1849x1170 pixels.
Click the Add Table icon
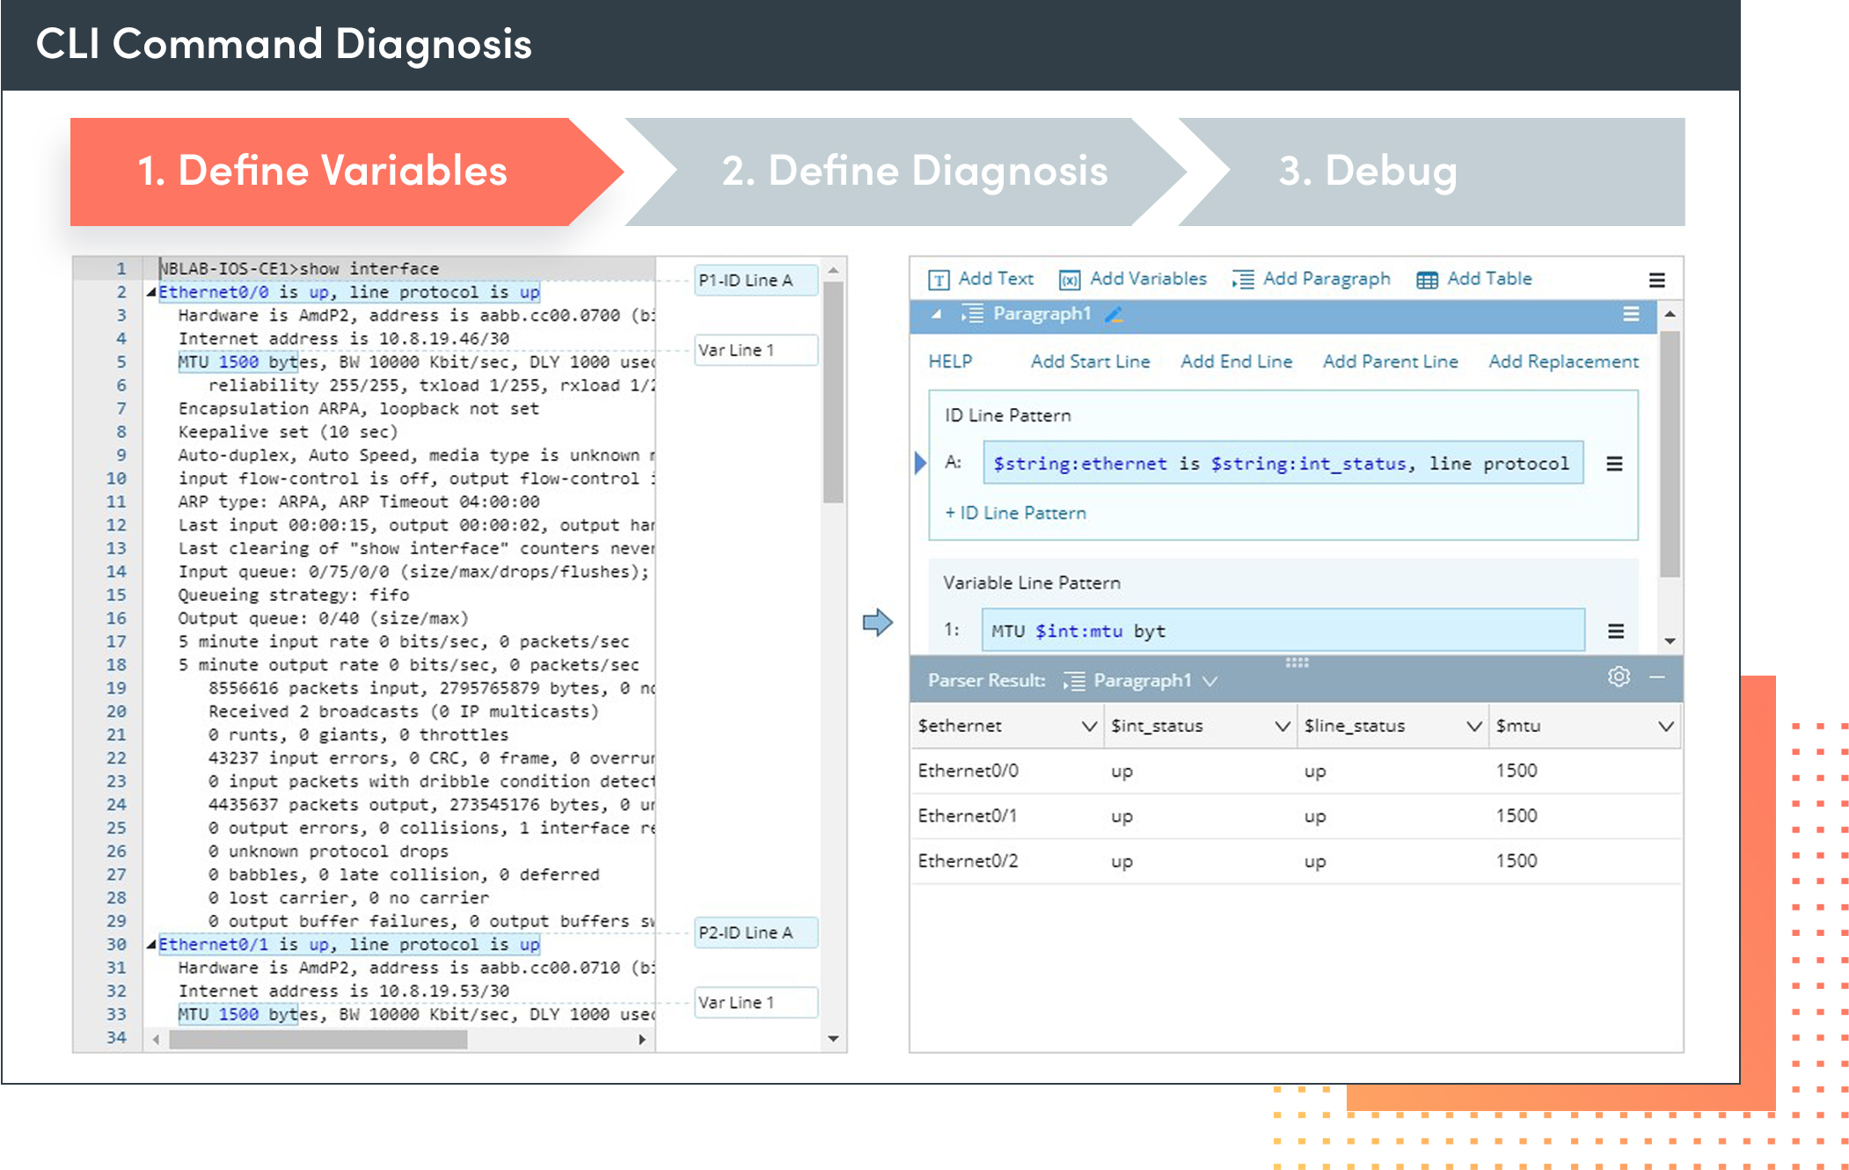click(1426, 280)
